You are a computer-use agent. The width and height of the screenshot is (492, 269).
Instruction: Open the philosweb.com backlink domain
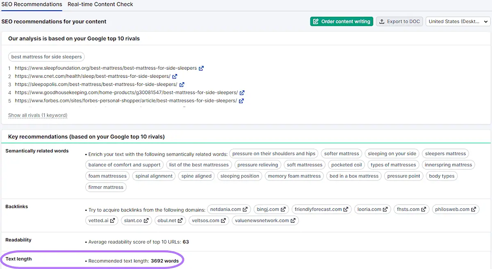coord(453,210)
